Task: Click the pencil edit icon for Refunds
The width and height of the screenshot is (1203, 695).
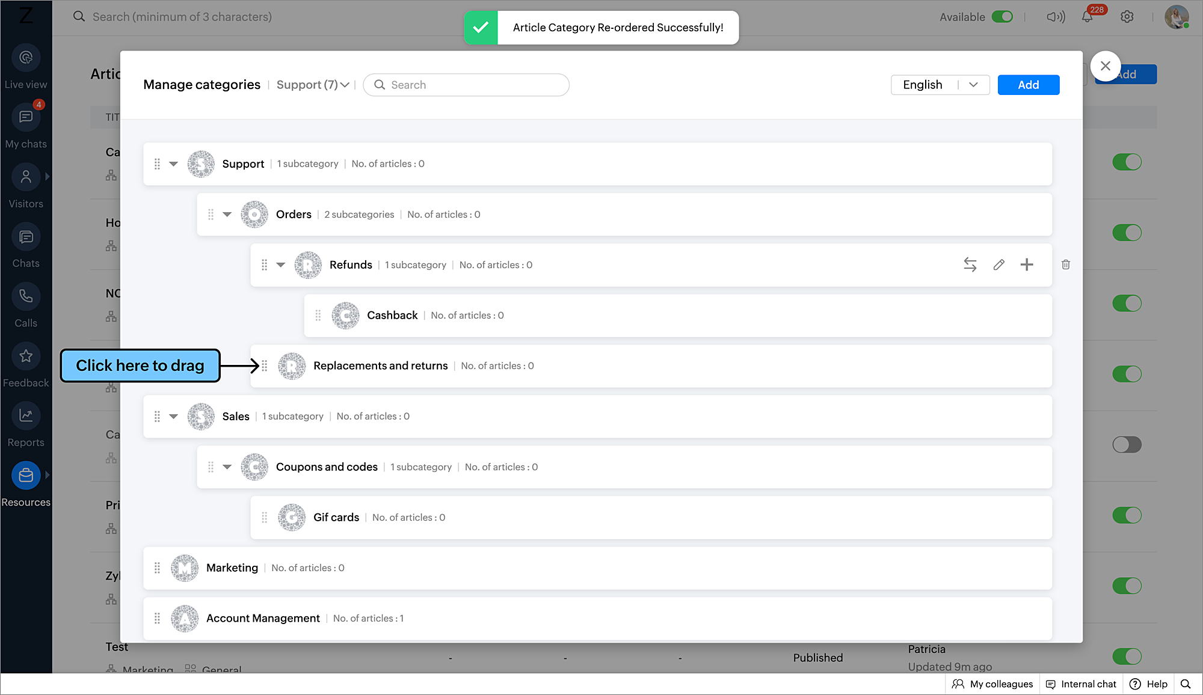Action: (998, 265)
